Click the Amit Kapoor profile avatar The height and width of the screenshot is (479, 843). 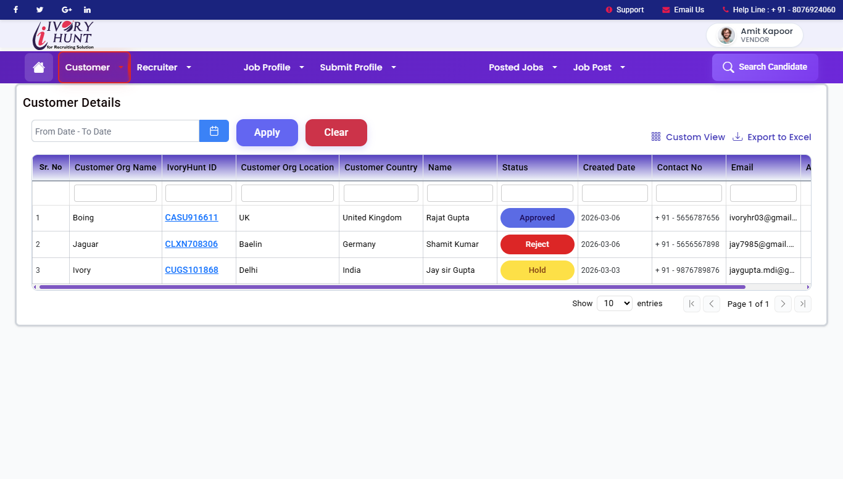point(727,36)
